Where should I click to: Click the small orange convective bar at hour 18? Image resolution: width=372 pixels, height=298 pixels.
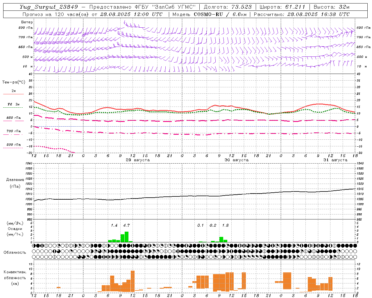click(x=58, y=288)
